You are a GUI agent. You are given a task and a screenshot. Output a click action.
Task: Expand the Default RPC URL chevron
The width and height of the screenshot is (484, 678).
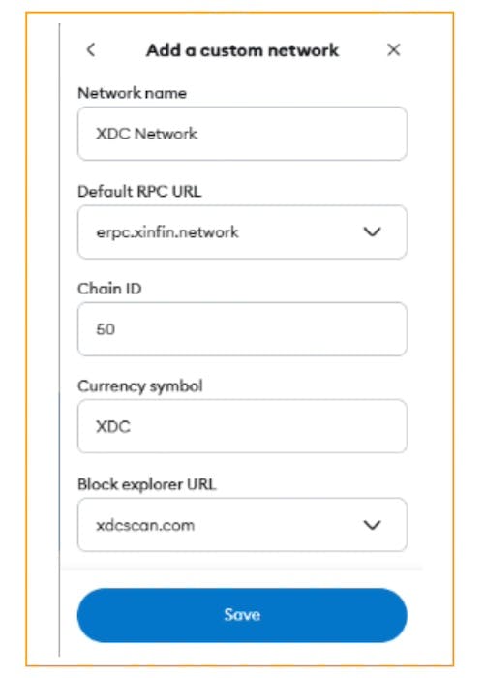372,232
